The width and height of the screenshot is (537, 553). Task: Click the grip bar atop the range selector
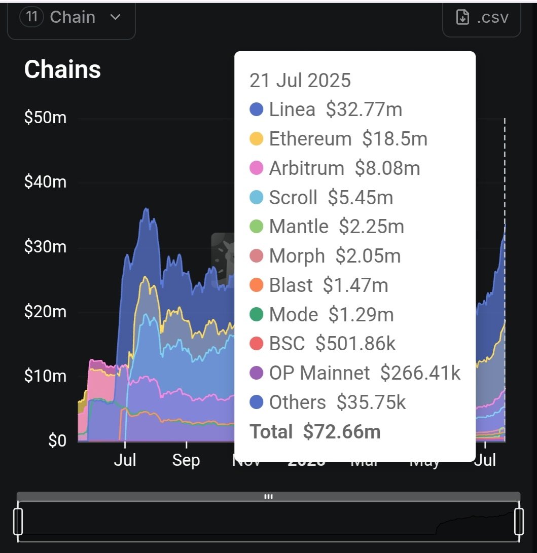[x=269, y=497]
